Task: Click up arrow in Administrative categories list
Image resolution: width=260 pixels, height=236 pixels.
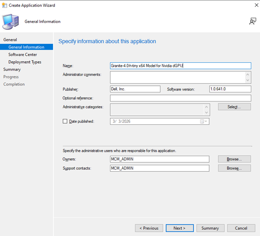Action: (x=206, y=107)
